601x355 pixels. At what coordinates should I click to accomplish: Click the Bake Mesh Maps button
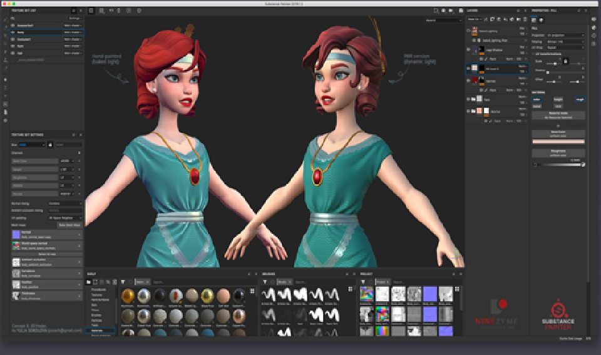(69, 224)
